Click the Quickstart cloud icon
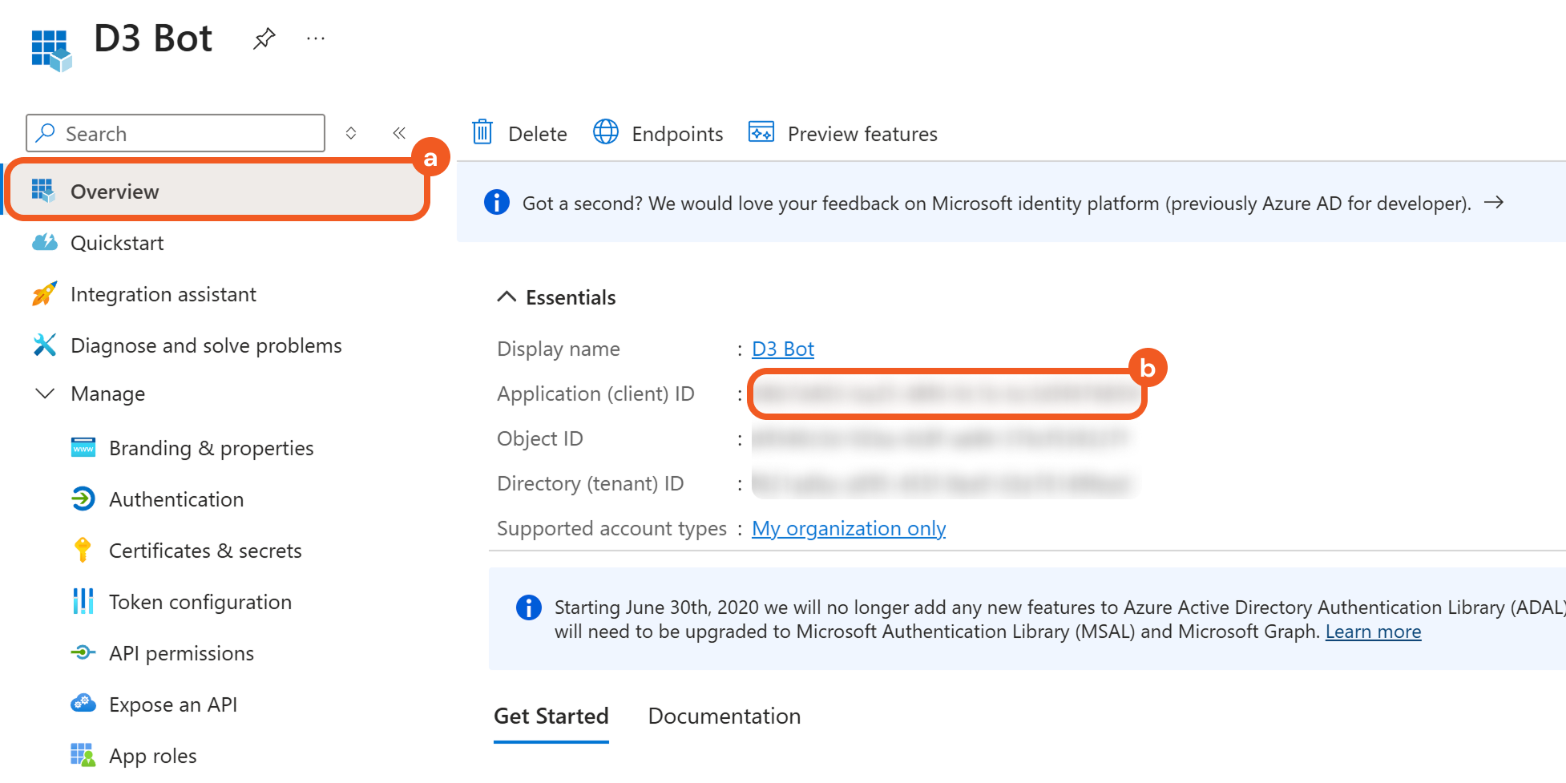 pyautogui.click(x=45, y=243)
